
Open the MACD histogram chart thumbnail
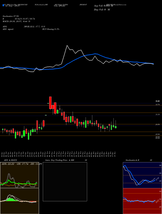19,201
